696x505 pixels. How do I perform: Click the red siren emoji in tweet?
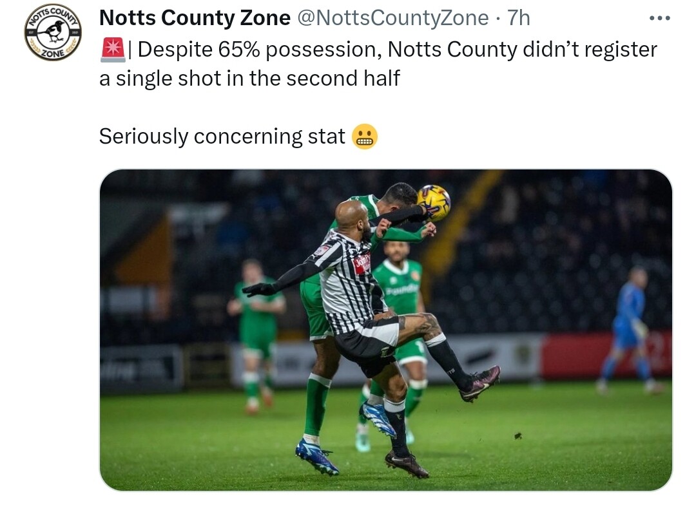(x=113, y=49)
